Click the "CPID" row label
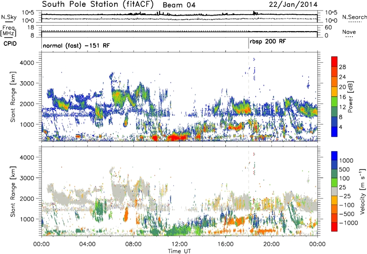This screenshot has width=367, height=254. tap(10, 44)
